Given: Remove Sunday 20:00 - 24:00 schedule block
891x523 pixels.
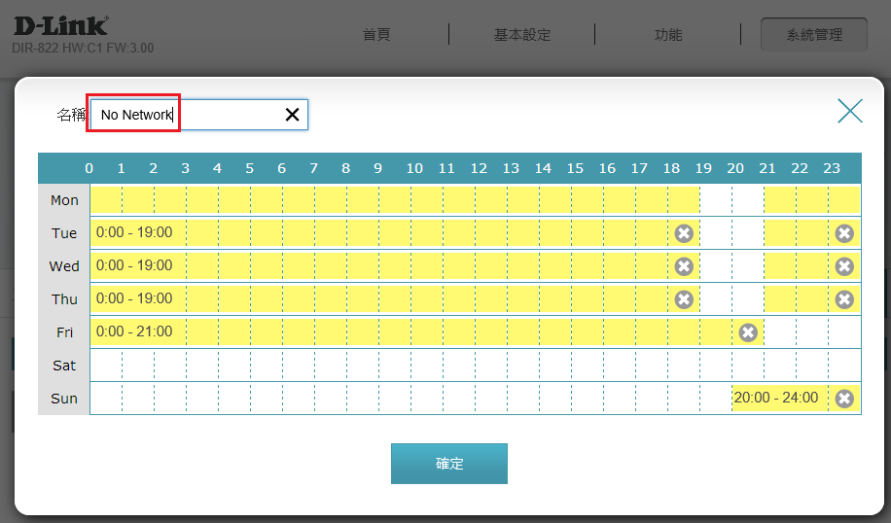Looking at the screenshot, I should (x=844, y=399).
